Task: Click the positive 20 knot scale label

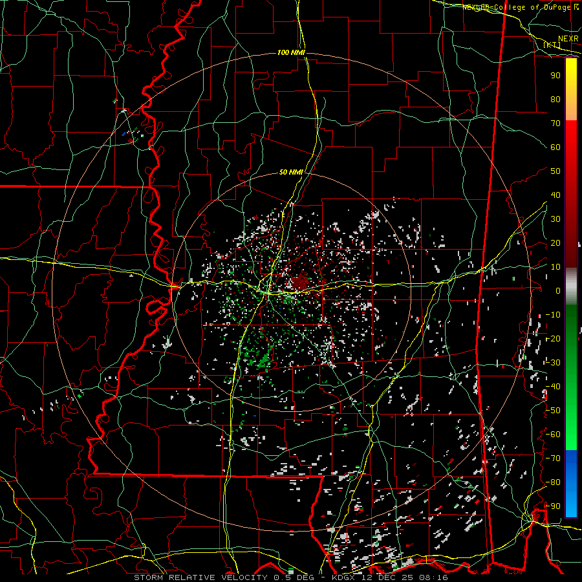Action: 555,242
